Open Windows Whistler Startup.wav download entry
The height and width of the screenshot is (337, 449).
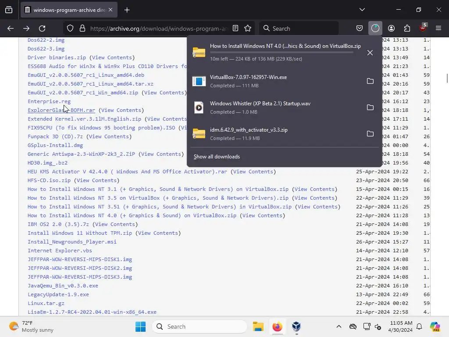(275, 108)
